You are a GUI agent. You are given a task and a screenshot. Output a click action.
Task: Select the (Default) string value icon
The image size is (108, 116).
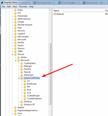tap(55, 14)
